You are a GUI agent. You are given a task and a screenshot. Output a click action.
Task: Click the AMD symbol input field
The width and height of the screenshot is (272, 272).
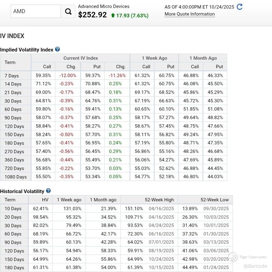(x=36, y=11)
